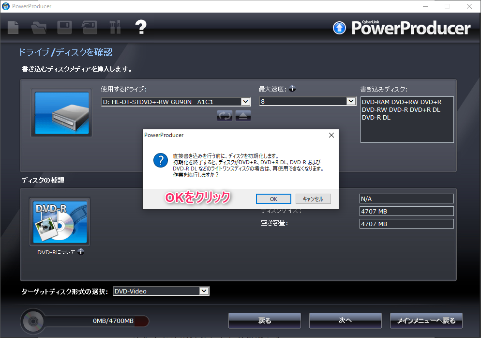Click the N/A field
This screenshot has height=338, width=481.
point(406,199)
